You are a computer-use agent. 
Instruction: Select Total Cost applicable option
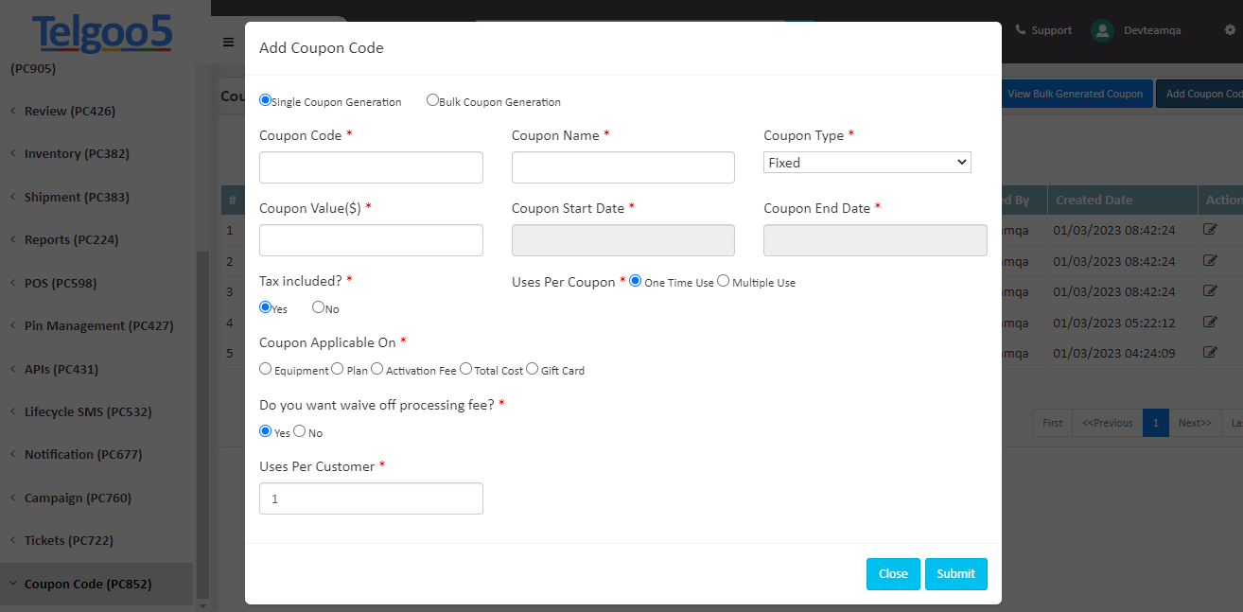(465, 369)
